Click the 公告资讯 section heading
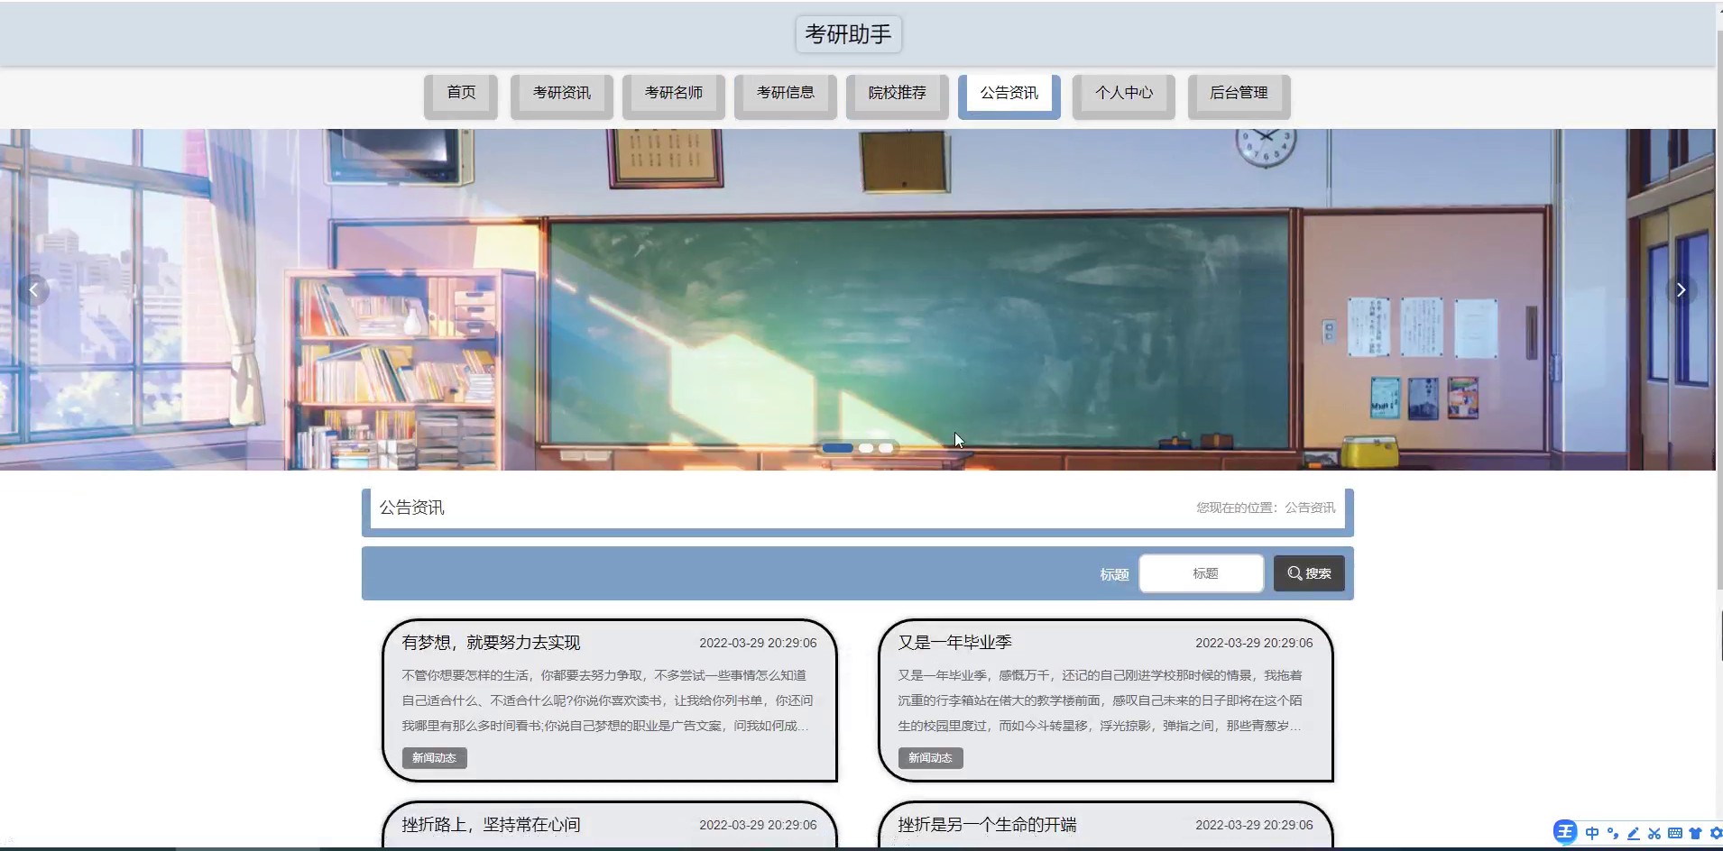 411,508
